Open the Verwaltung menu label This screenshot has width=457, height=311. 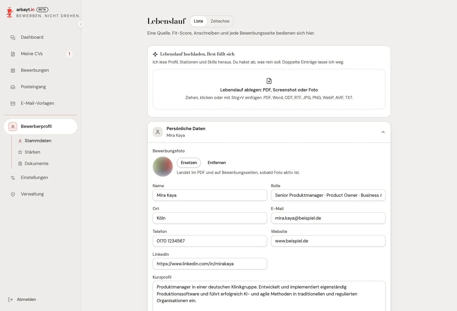(x=32, y=194)
